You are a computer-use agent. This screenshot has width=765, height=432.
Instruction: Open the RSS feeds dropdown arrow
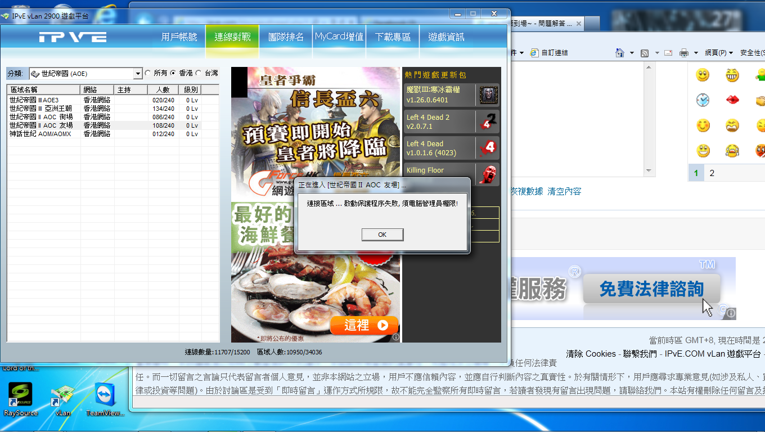pos(656,53)
